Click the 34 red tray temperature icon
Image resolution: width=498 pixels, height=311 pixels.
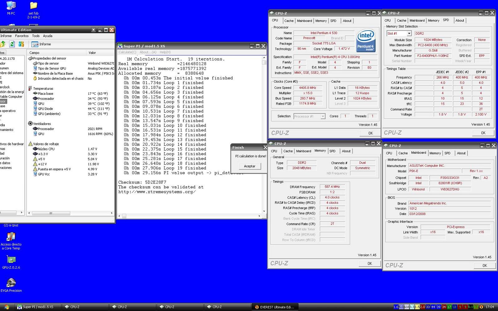pyautogui.click(x=444, y=307)
